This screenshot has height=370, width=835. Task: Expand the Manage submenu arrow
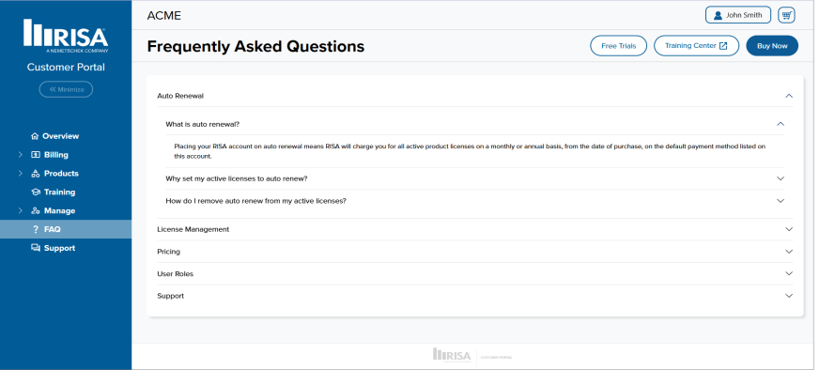click(21, 210)
